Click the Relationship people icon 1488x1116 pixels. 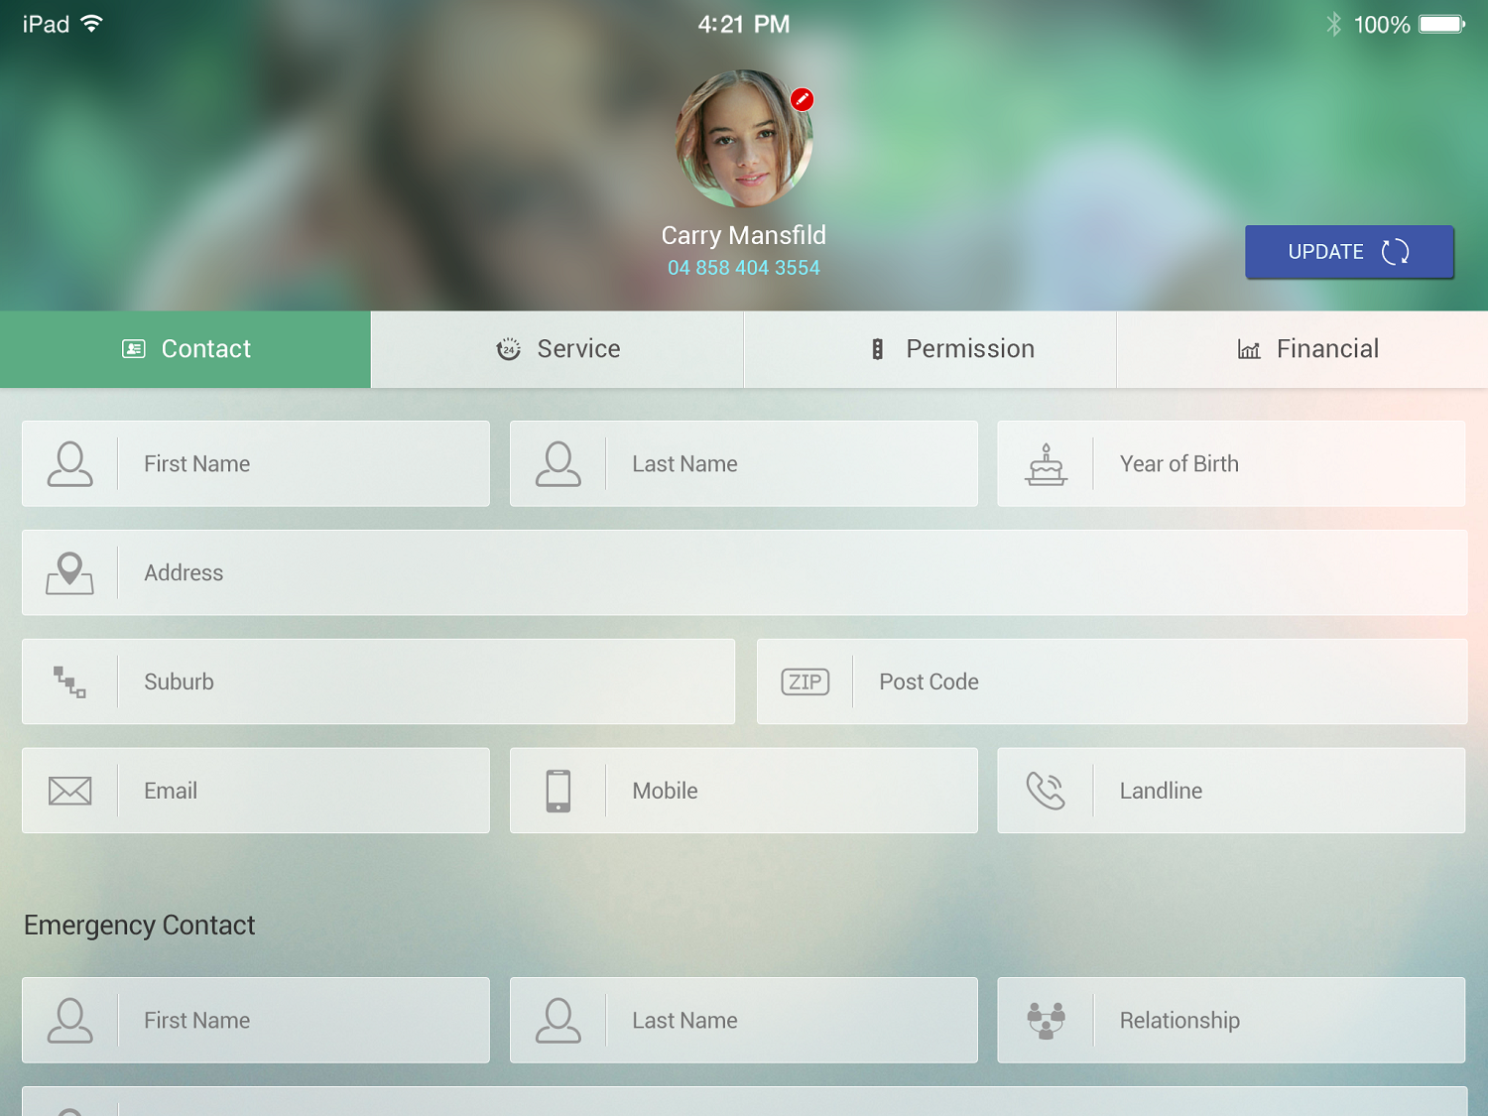[1047, 1021]
